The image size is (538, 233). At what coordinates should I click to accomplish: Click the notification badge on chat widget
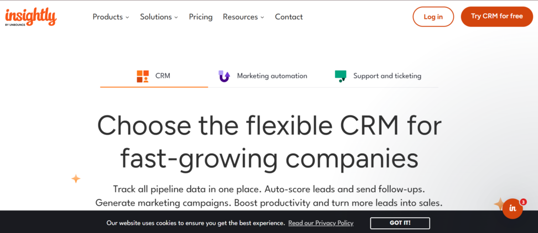(523, 202)
